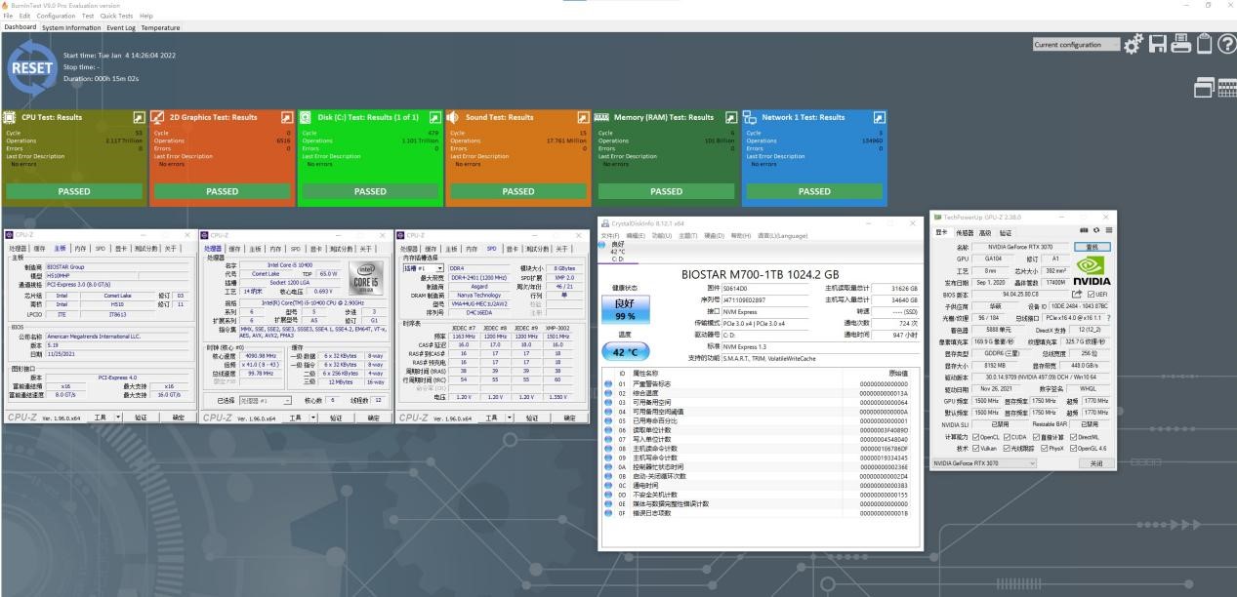Screen dimensions: 1237x597
Task: Switch to the System Information tab
Action: [70, 27]
